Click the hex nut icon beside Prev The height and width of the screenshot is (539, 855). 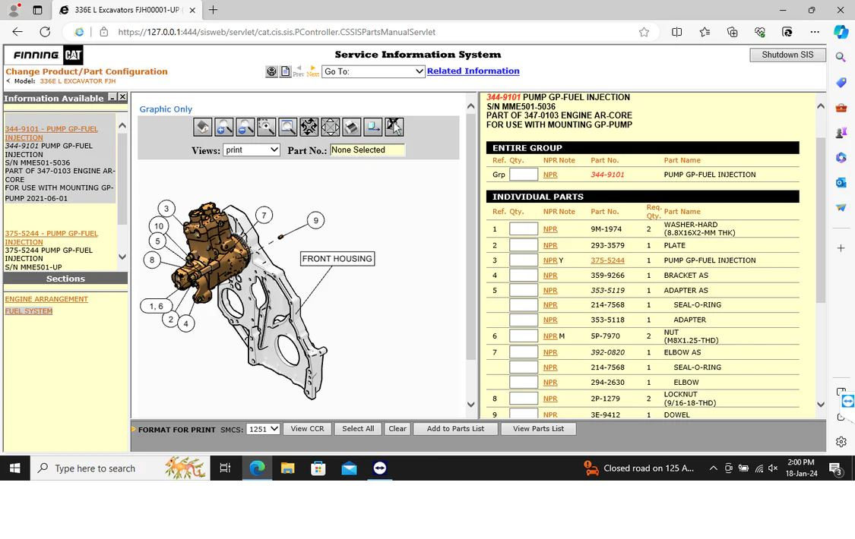pos(271,71)
